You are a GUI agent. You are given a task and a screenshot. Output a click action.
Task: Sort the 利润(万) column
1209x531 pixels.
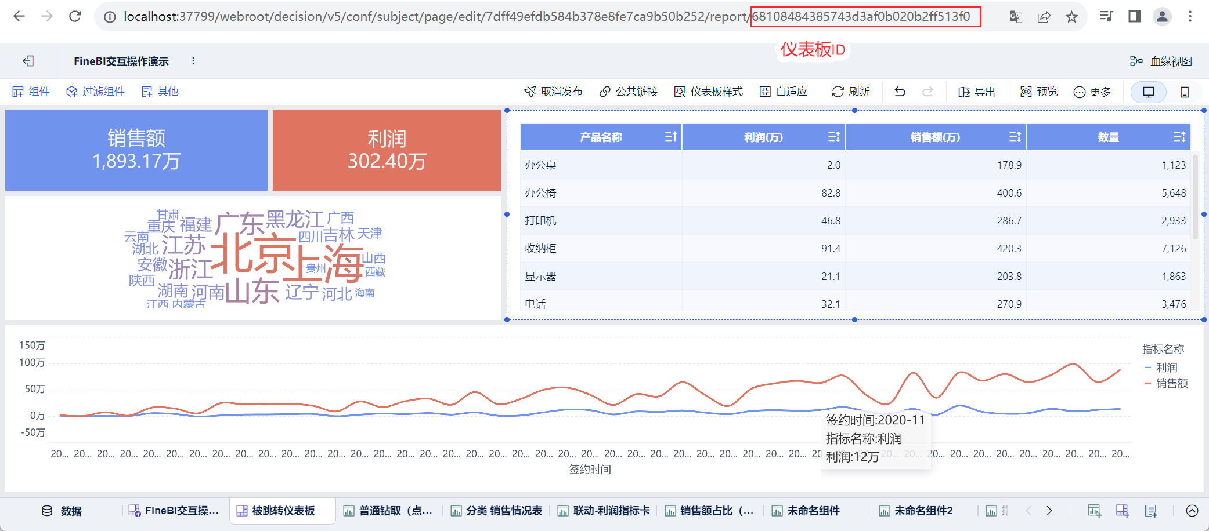click(833, 137)
